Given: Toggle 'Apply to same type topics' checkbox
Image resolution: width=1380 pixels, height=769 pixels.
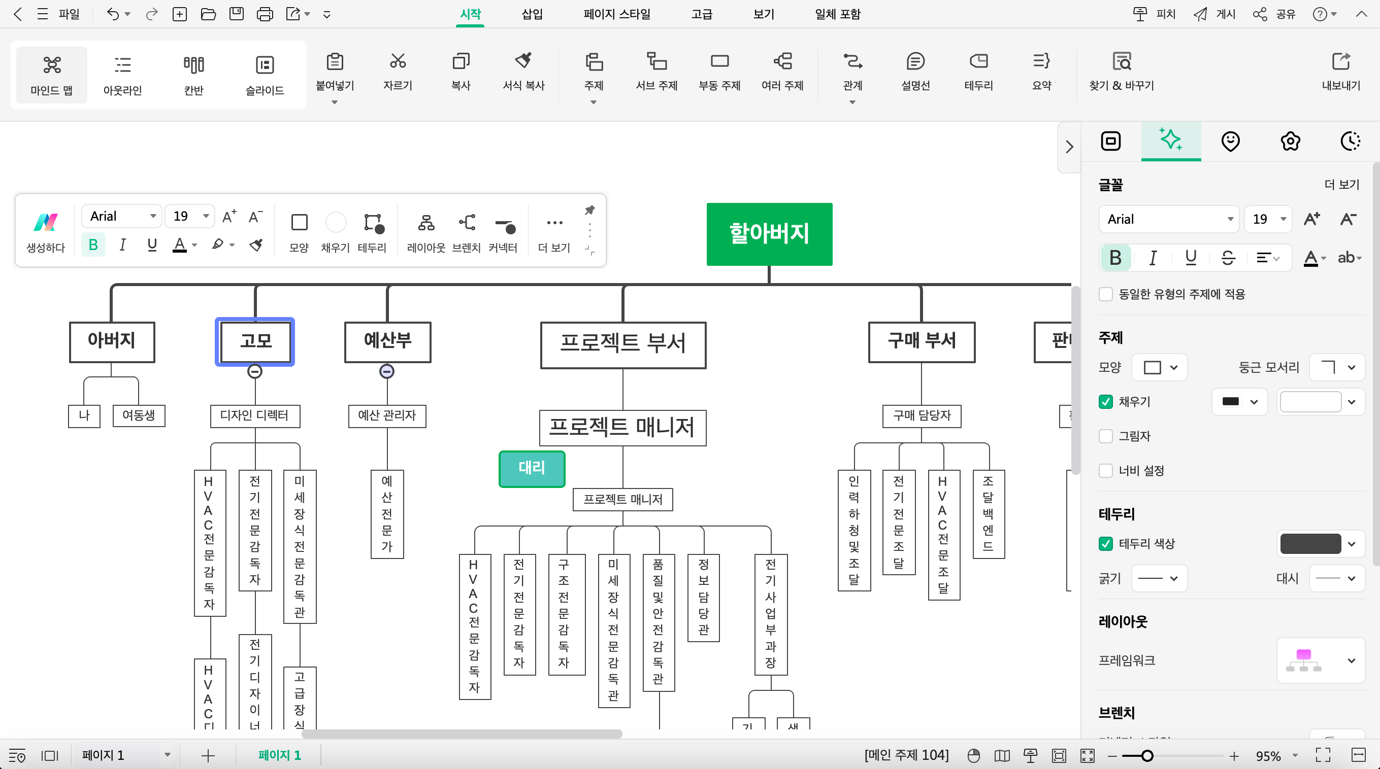Looking at the screenshot, I should point(1106,294).
